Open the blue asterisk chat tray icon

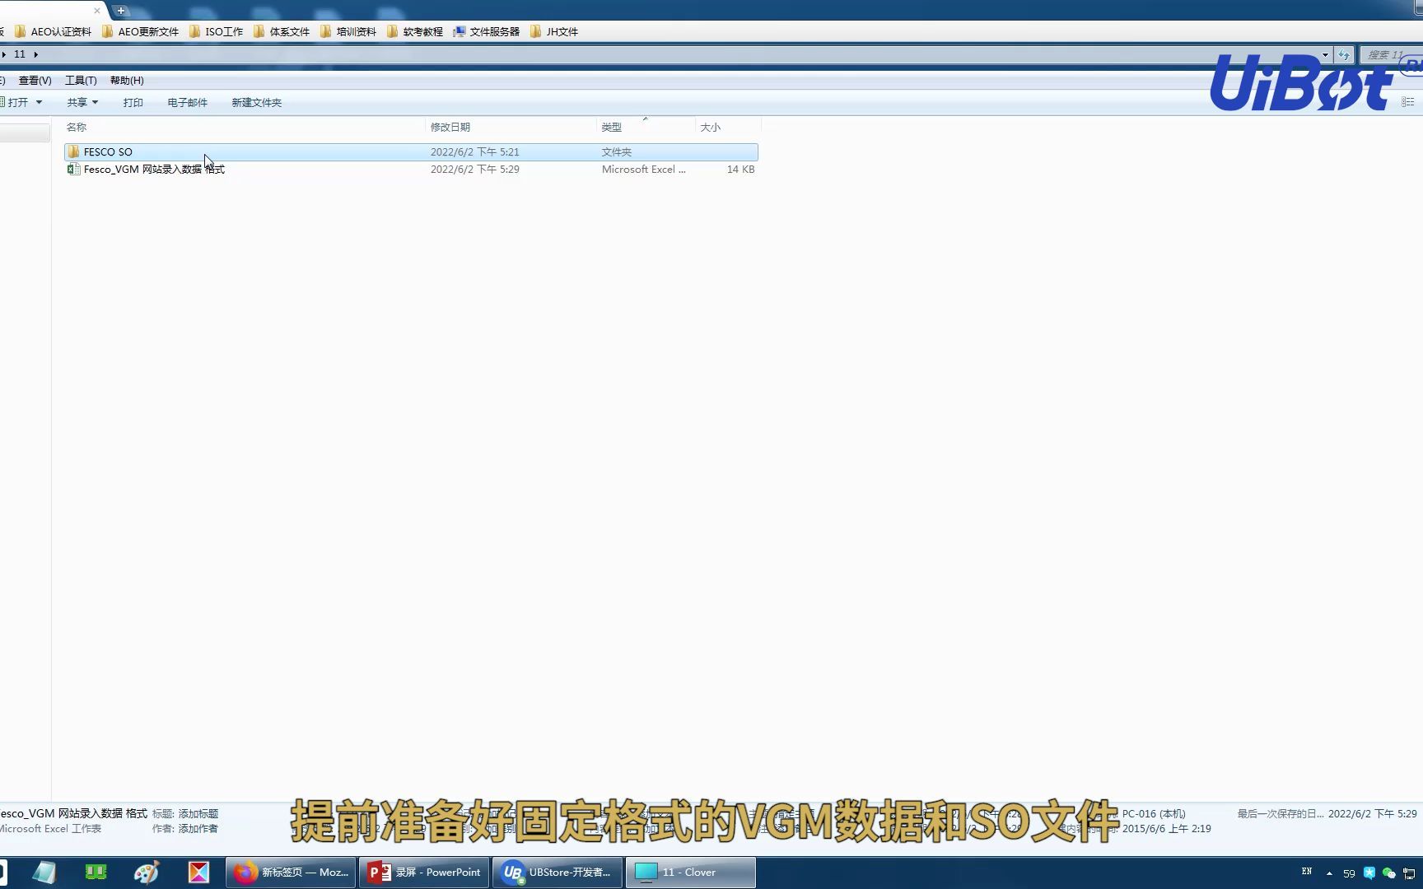pos(1369,873)
